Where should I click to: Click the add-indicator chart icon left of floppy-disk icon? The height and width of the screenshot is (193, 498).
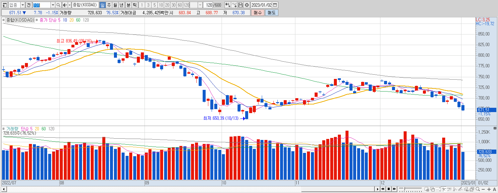coord(228,5)
